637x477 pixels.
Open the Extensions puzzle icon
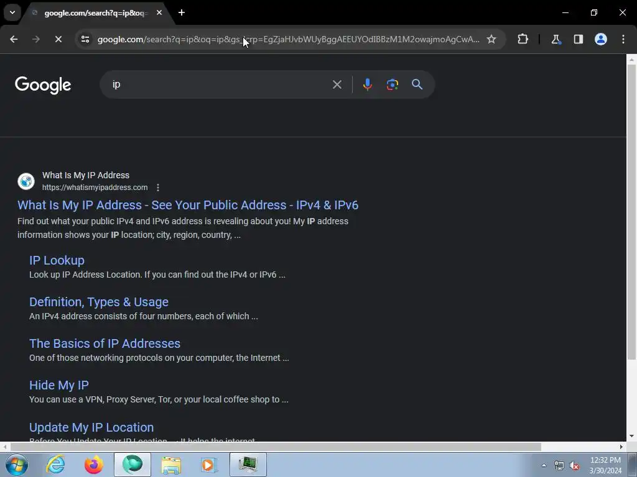523,39
